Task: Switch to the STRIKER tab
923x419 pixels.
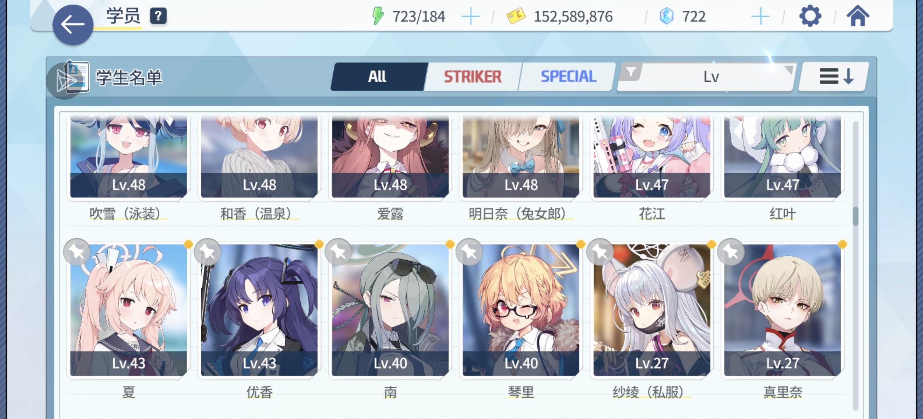Action: [473, 77]
